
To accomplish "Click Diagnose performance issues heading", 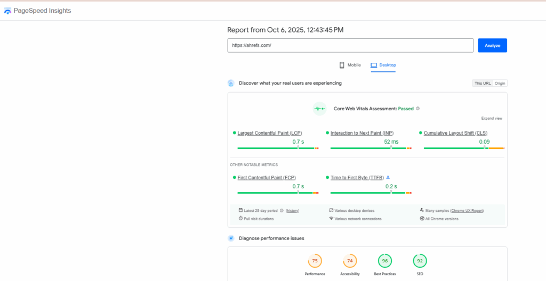I will pos(271,238).
